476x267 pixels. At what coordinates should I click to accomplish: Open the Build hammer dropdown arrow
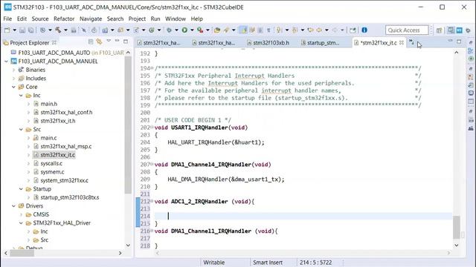[65, 30]
